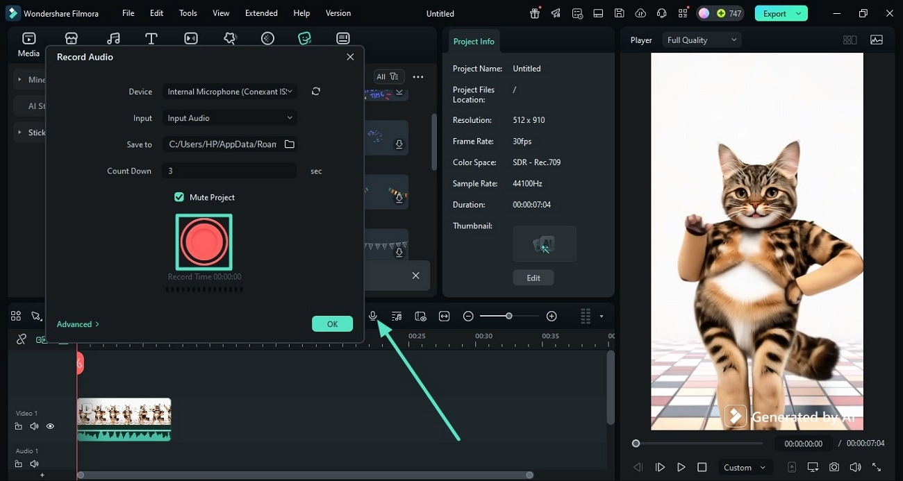Open the Input Audio dropdown
903x481 pixels.
point(229,118)
